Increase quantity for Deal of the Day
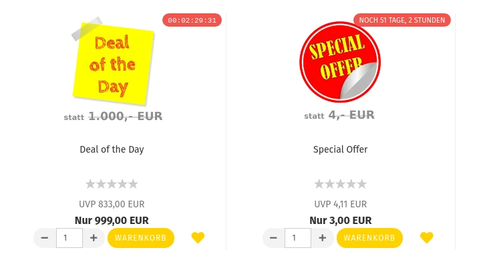The width and height of the screenshot is (489, 256). pos(94,238)
